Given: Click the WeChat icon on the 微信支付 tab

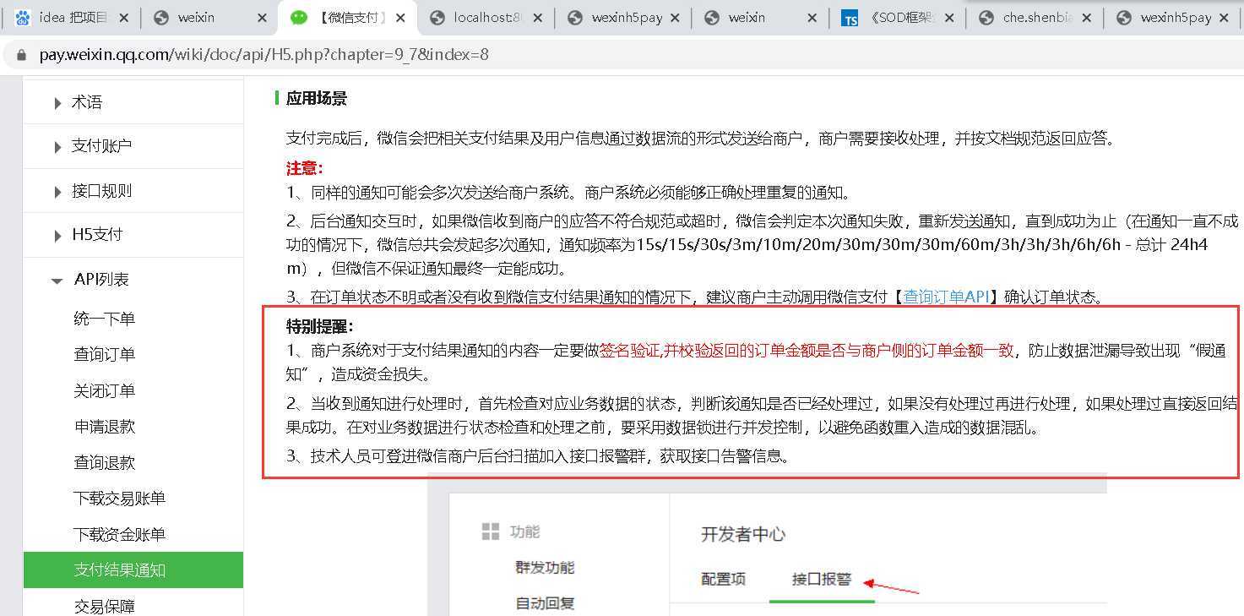Looking at the screenshot, I should (x=298, y=18).
